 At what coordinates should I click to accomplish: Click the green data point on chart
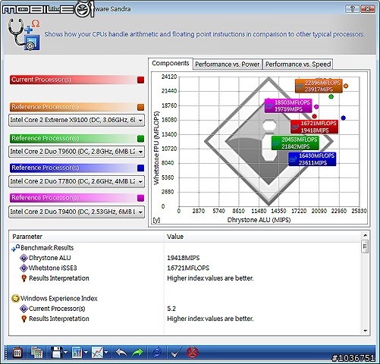pyautogui.click(x=331, y=96)
